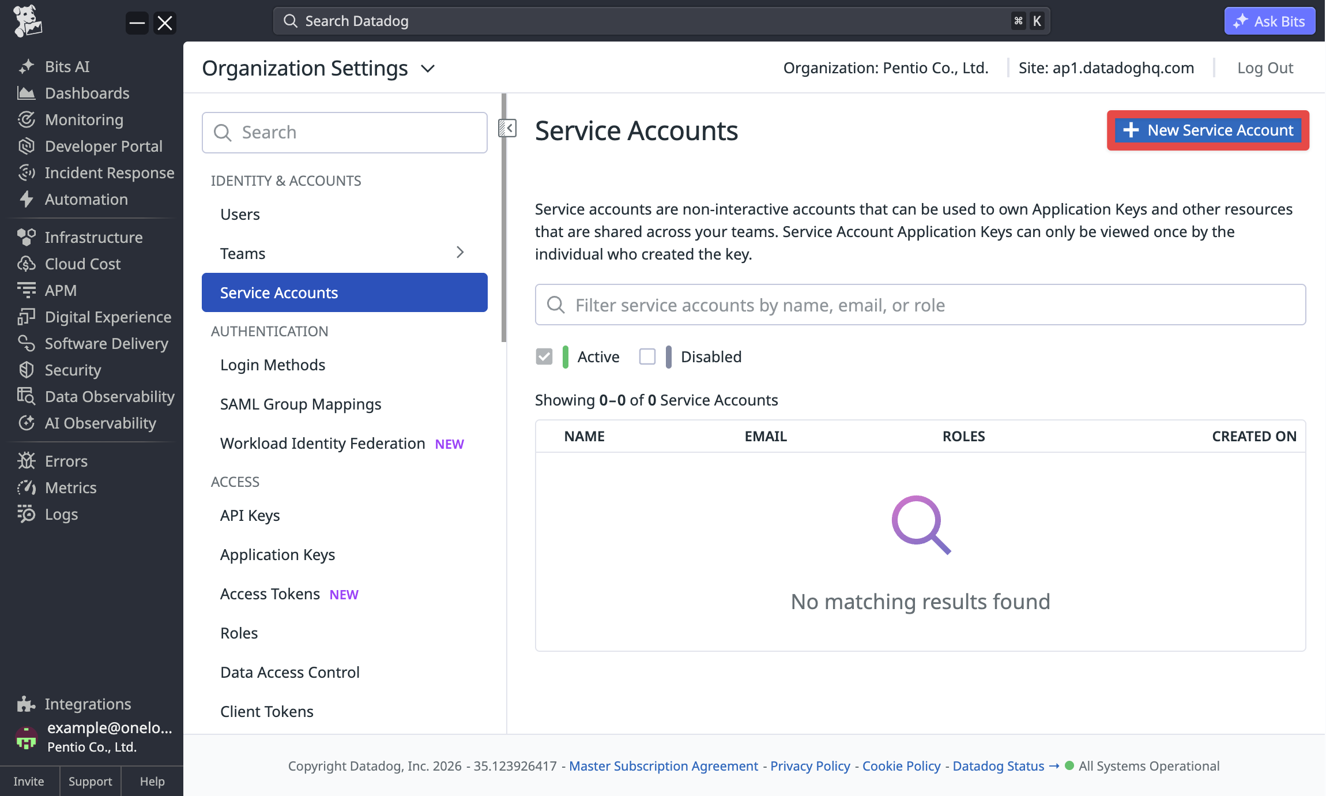1326x796 pixels.
Task: Click the Support button
Action: (91, 782)
